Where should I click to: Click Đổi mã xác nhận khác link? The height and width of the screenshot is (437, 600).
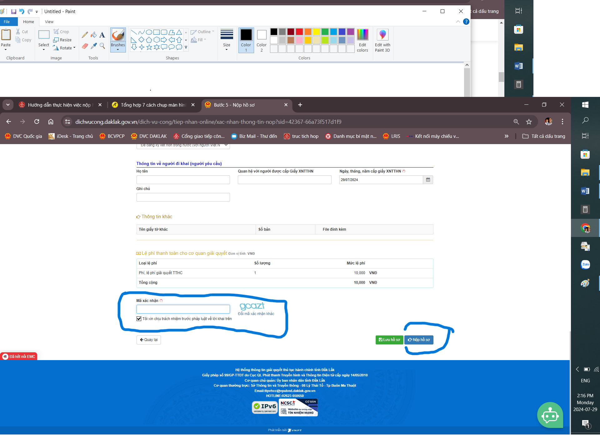pyautogui.click(x=256, y=314)
